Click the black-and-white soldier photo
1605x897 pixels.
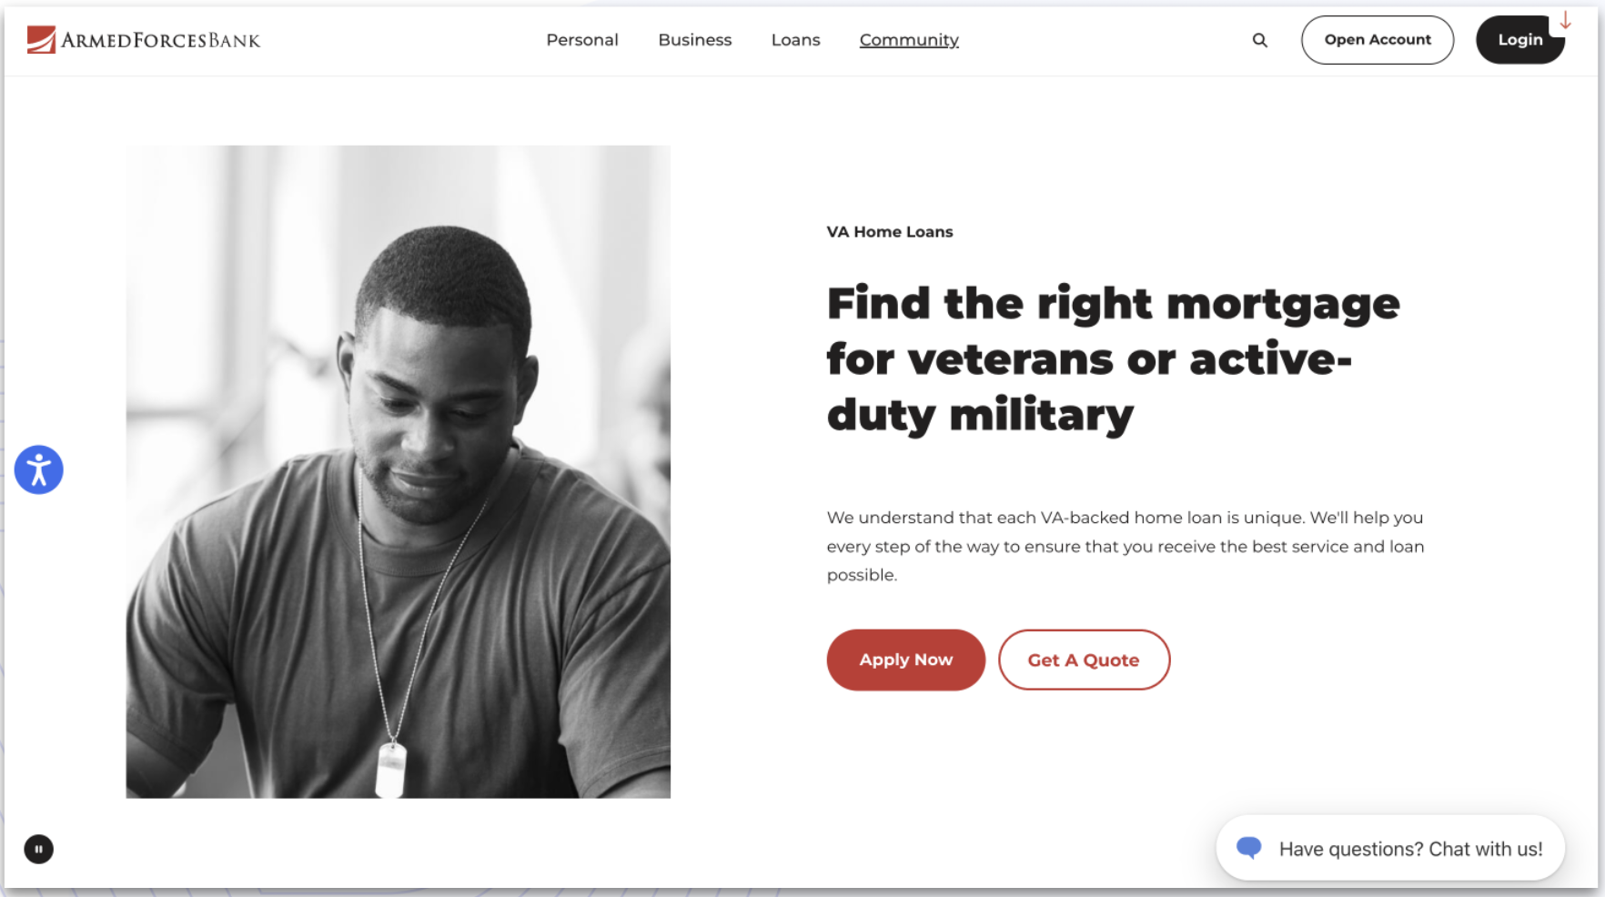(x=399, y=472)
